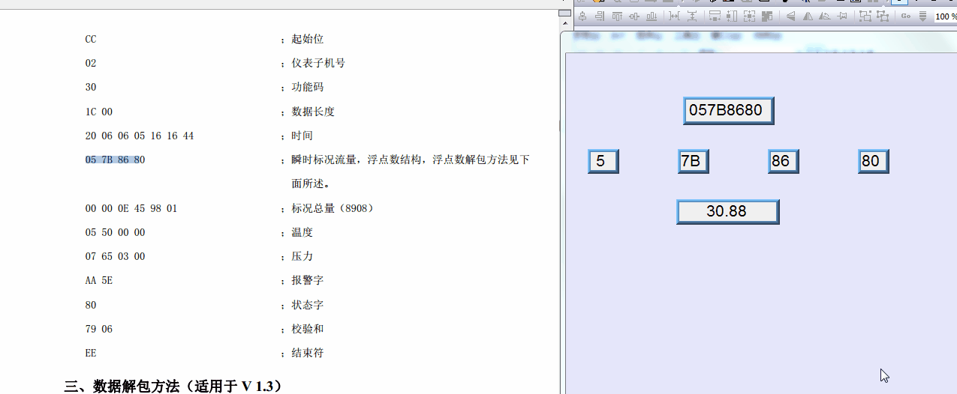The width and height of the screenshot is (957, 394).
Task: Click the group objects icon
Action: [x=865, y=16]
